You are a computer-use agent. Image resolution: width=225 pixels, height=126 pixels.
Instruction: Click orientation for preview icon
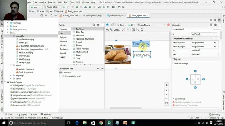pos(113,25)
